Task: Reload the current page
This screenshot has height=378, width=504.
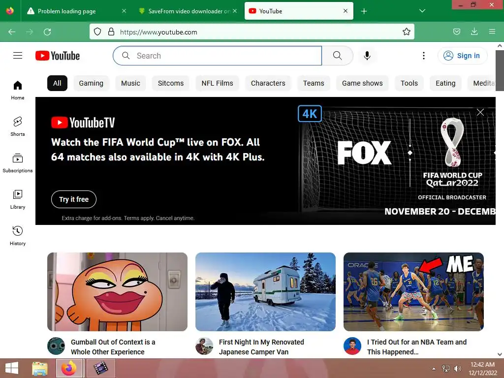Action: [x=47, y=32]
